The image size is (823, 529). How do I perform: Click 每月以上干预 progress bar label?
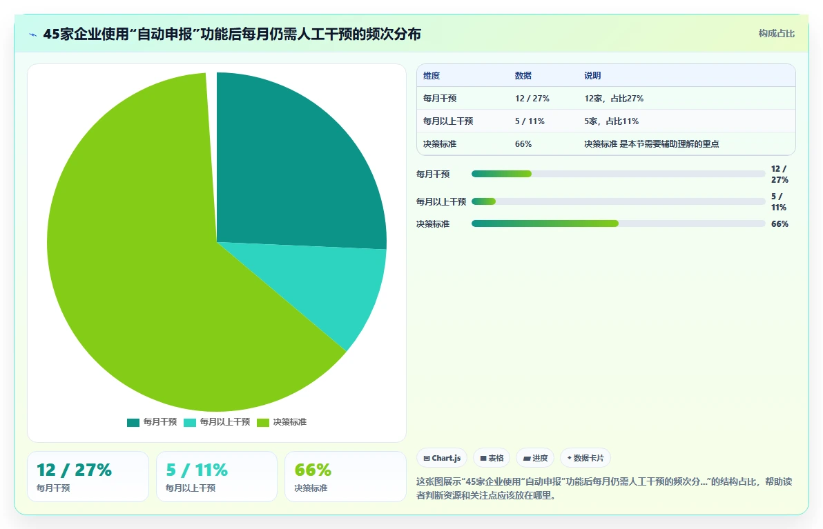(x=441, y=201)
